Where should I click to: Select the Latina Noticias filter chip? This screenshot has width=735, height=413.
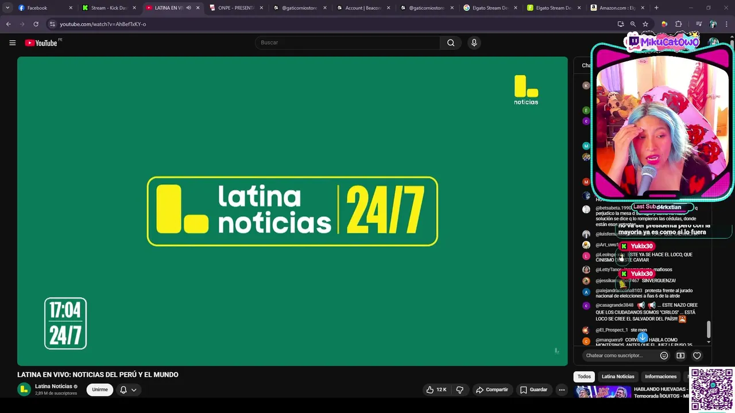pyautogui.click(x=618, y=376)
